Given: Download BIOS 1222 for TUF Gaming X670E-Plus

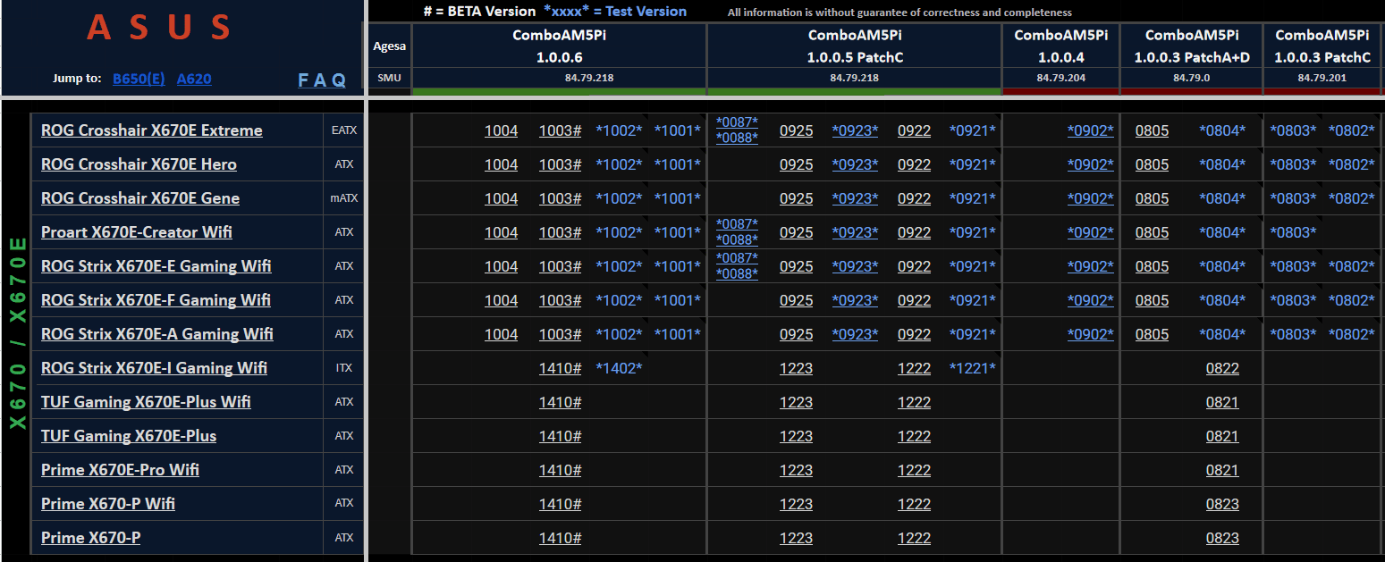Looking at the screenshot, I should pos(914,436).
